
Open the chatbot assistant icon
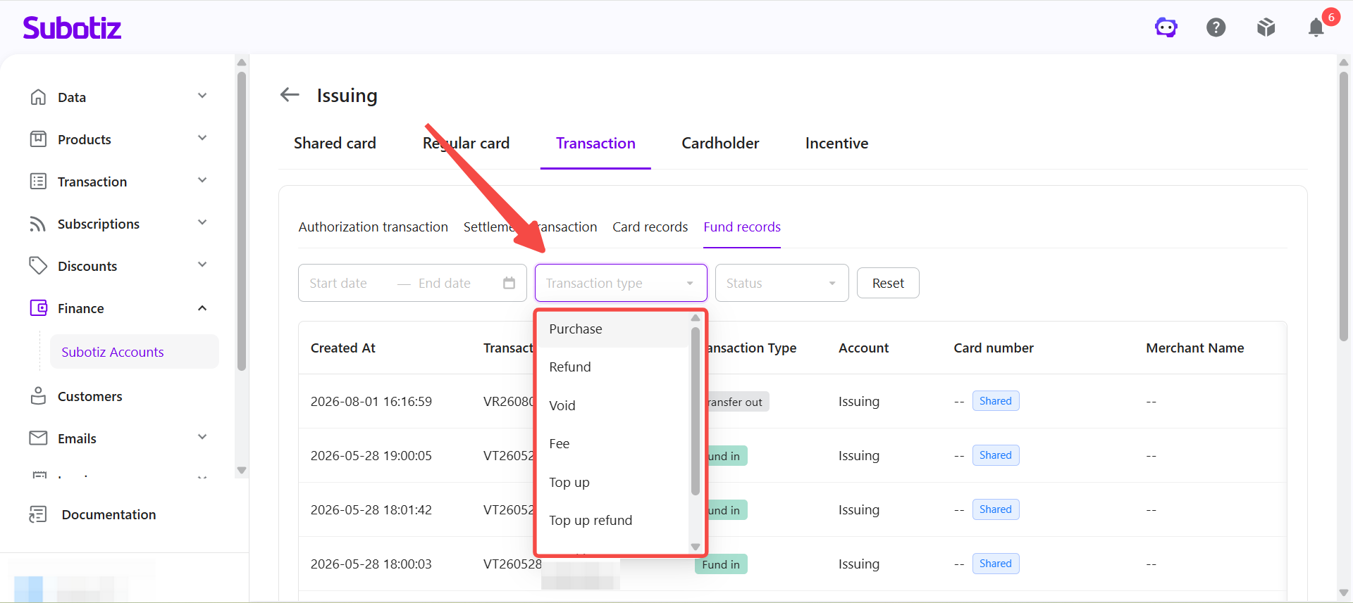pyautogui.click(x=1166, y=27)
